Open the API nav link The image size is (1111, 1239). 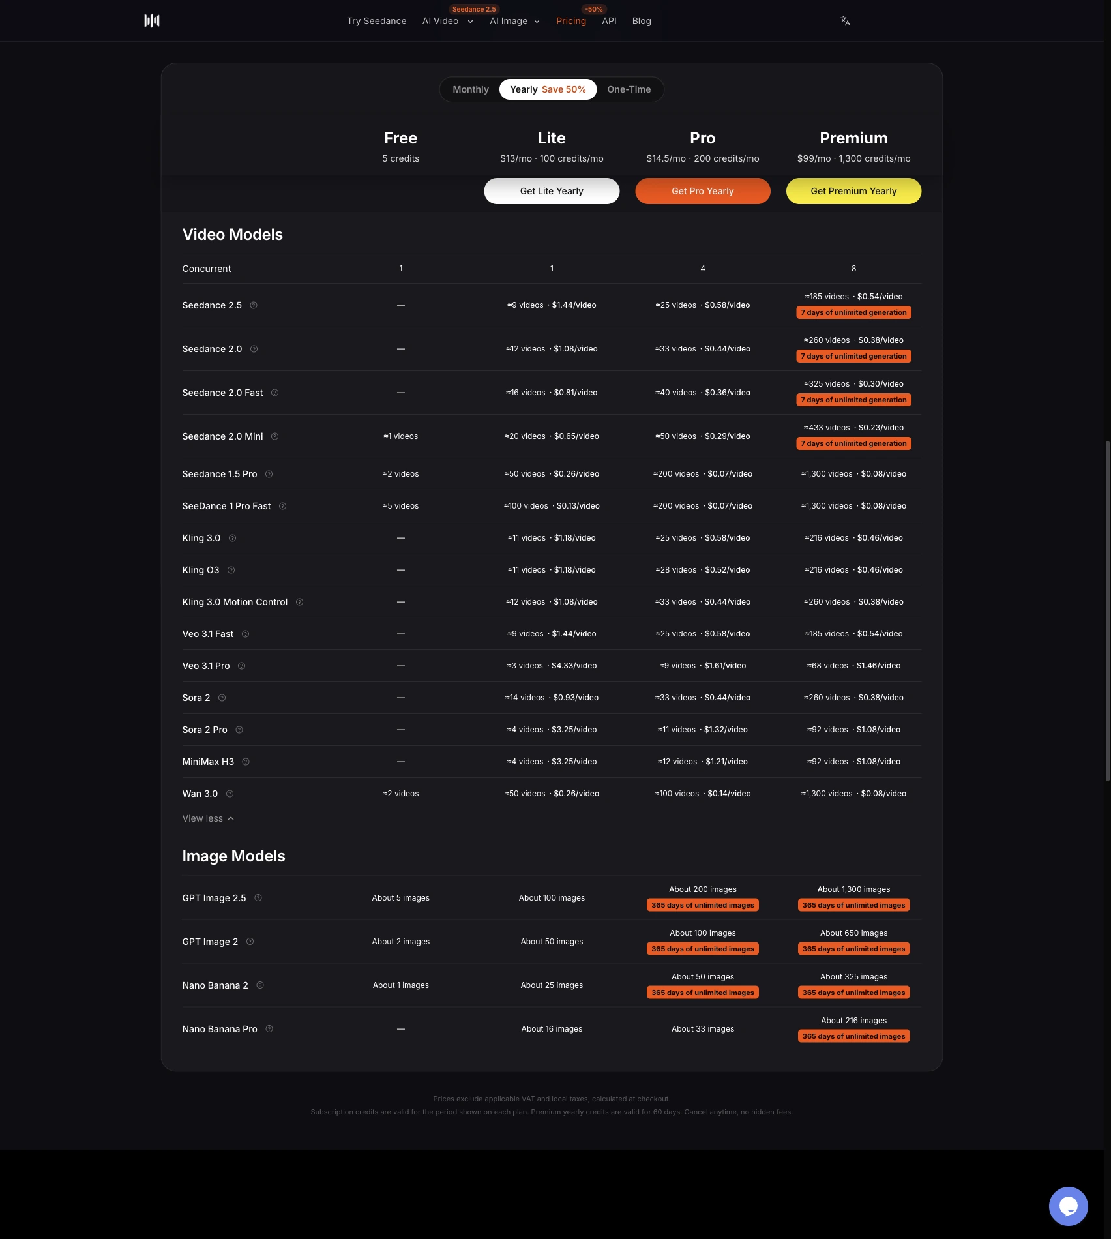pos(609,21)
